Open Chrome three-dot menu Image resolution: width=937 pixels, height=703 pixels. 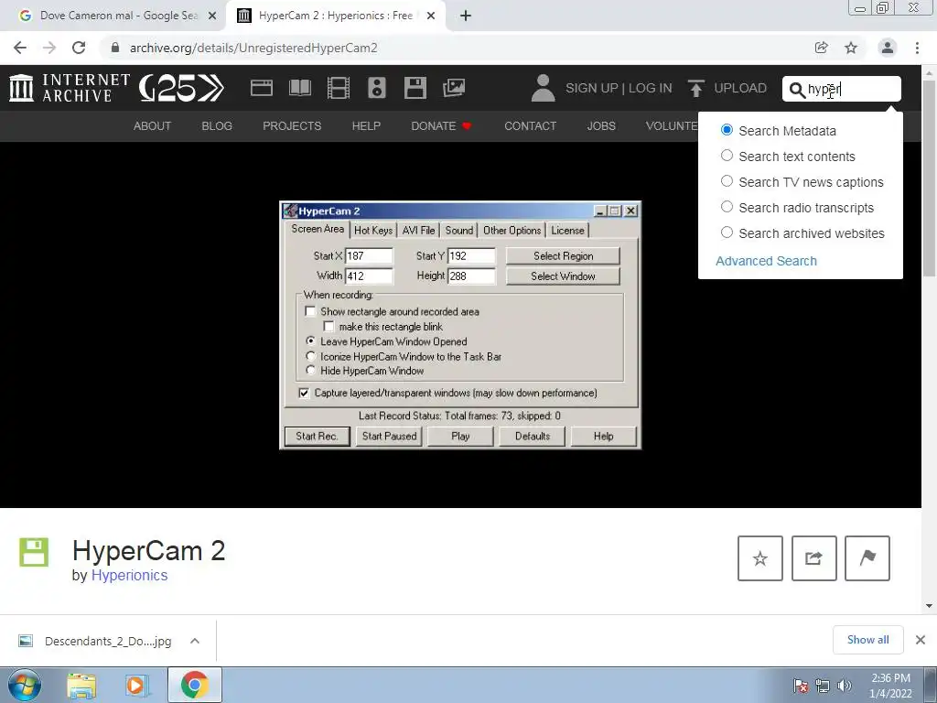pyautogui.click(x=917, y=48)
